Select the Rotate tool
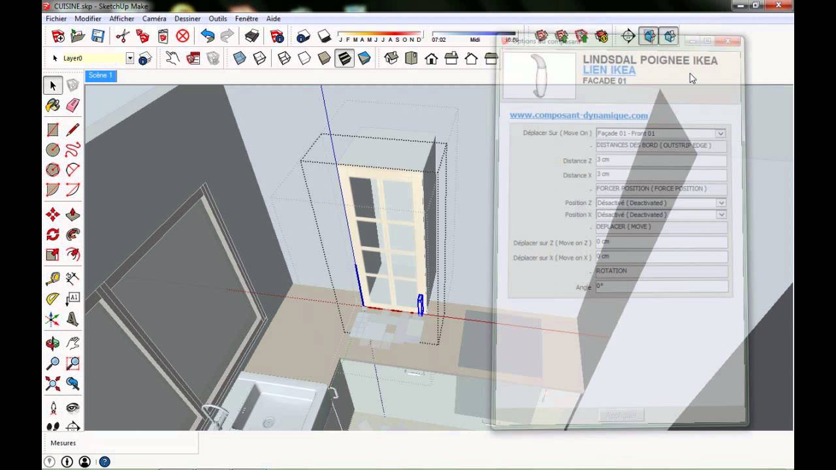The width and height of the screenshot is (836, 470). (x=53, y=234)
